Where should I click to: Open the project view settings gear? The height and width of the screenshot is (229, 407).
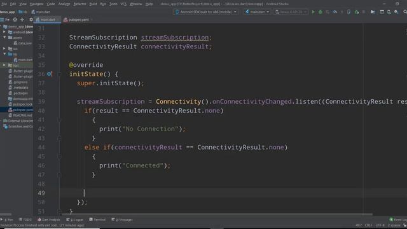coord(31,20)
